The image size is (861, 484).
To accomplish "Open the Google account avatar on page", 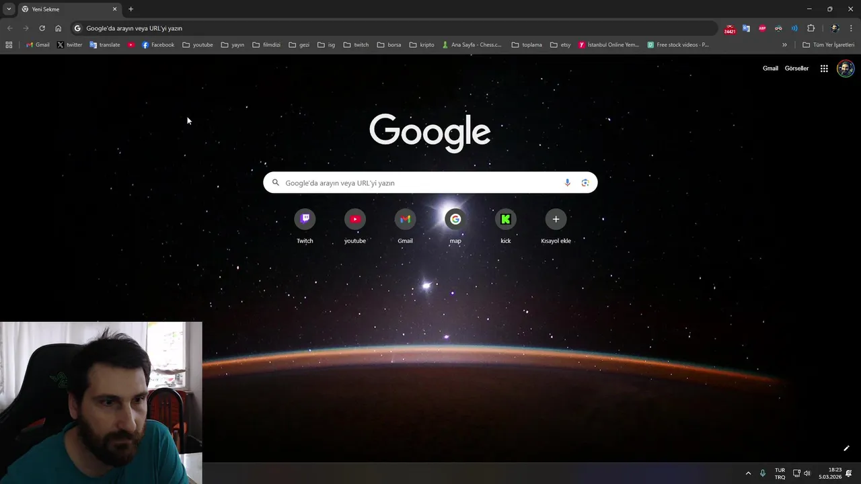I will tap(846, 69).
